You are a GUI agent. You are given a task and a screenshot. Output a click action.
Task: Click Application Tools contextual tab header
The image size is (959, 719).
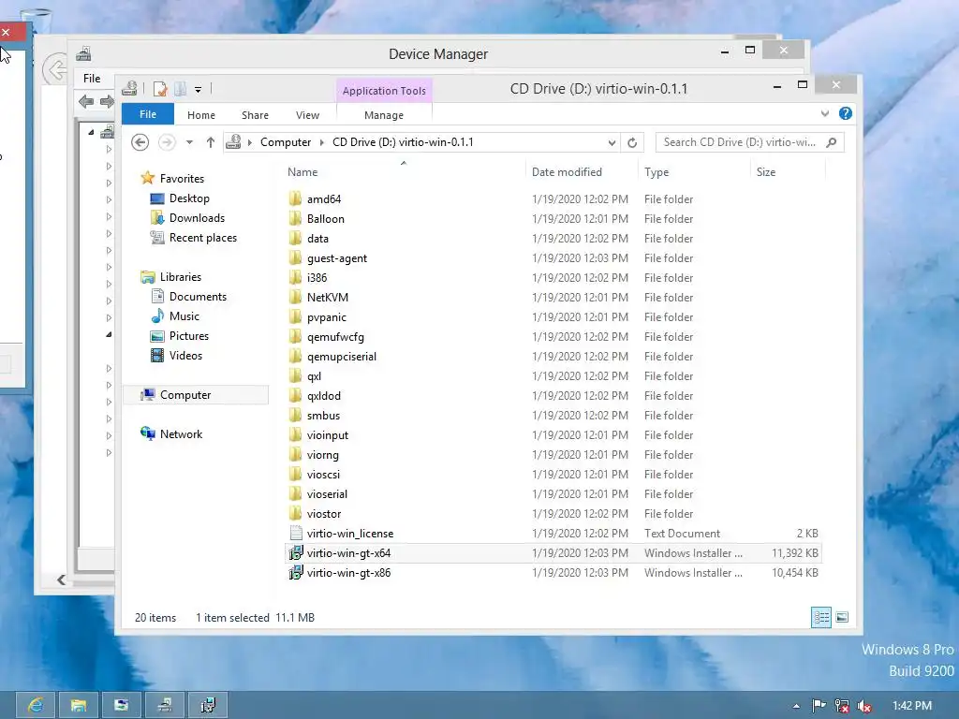point(384,91)
